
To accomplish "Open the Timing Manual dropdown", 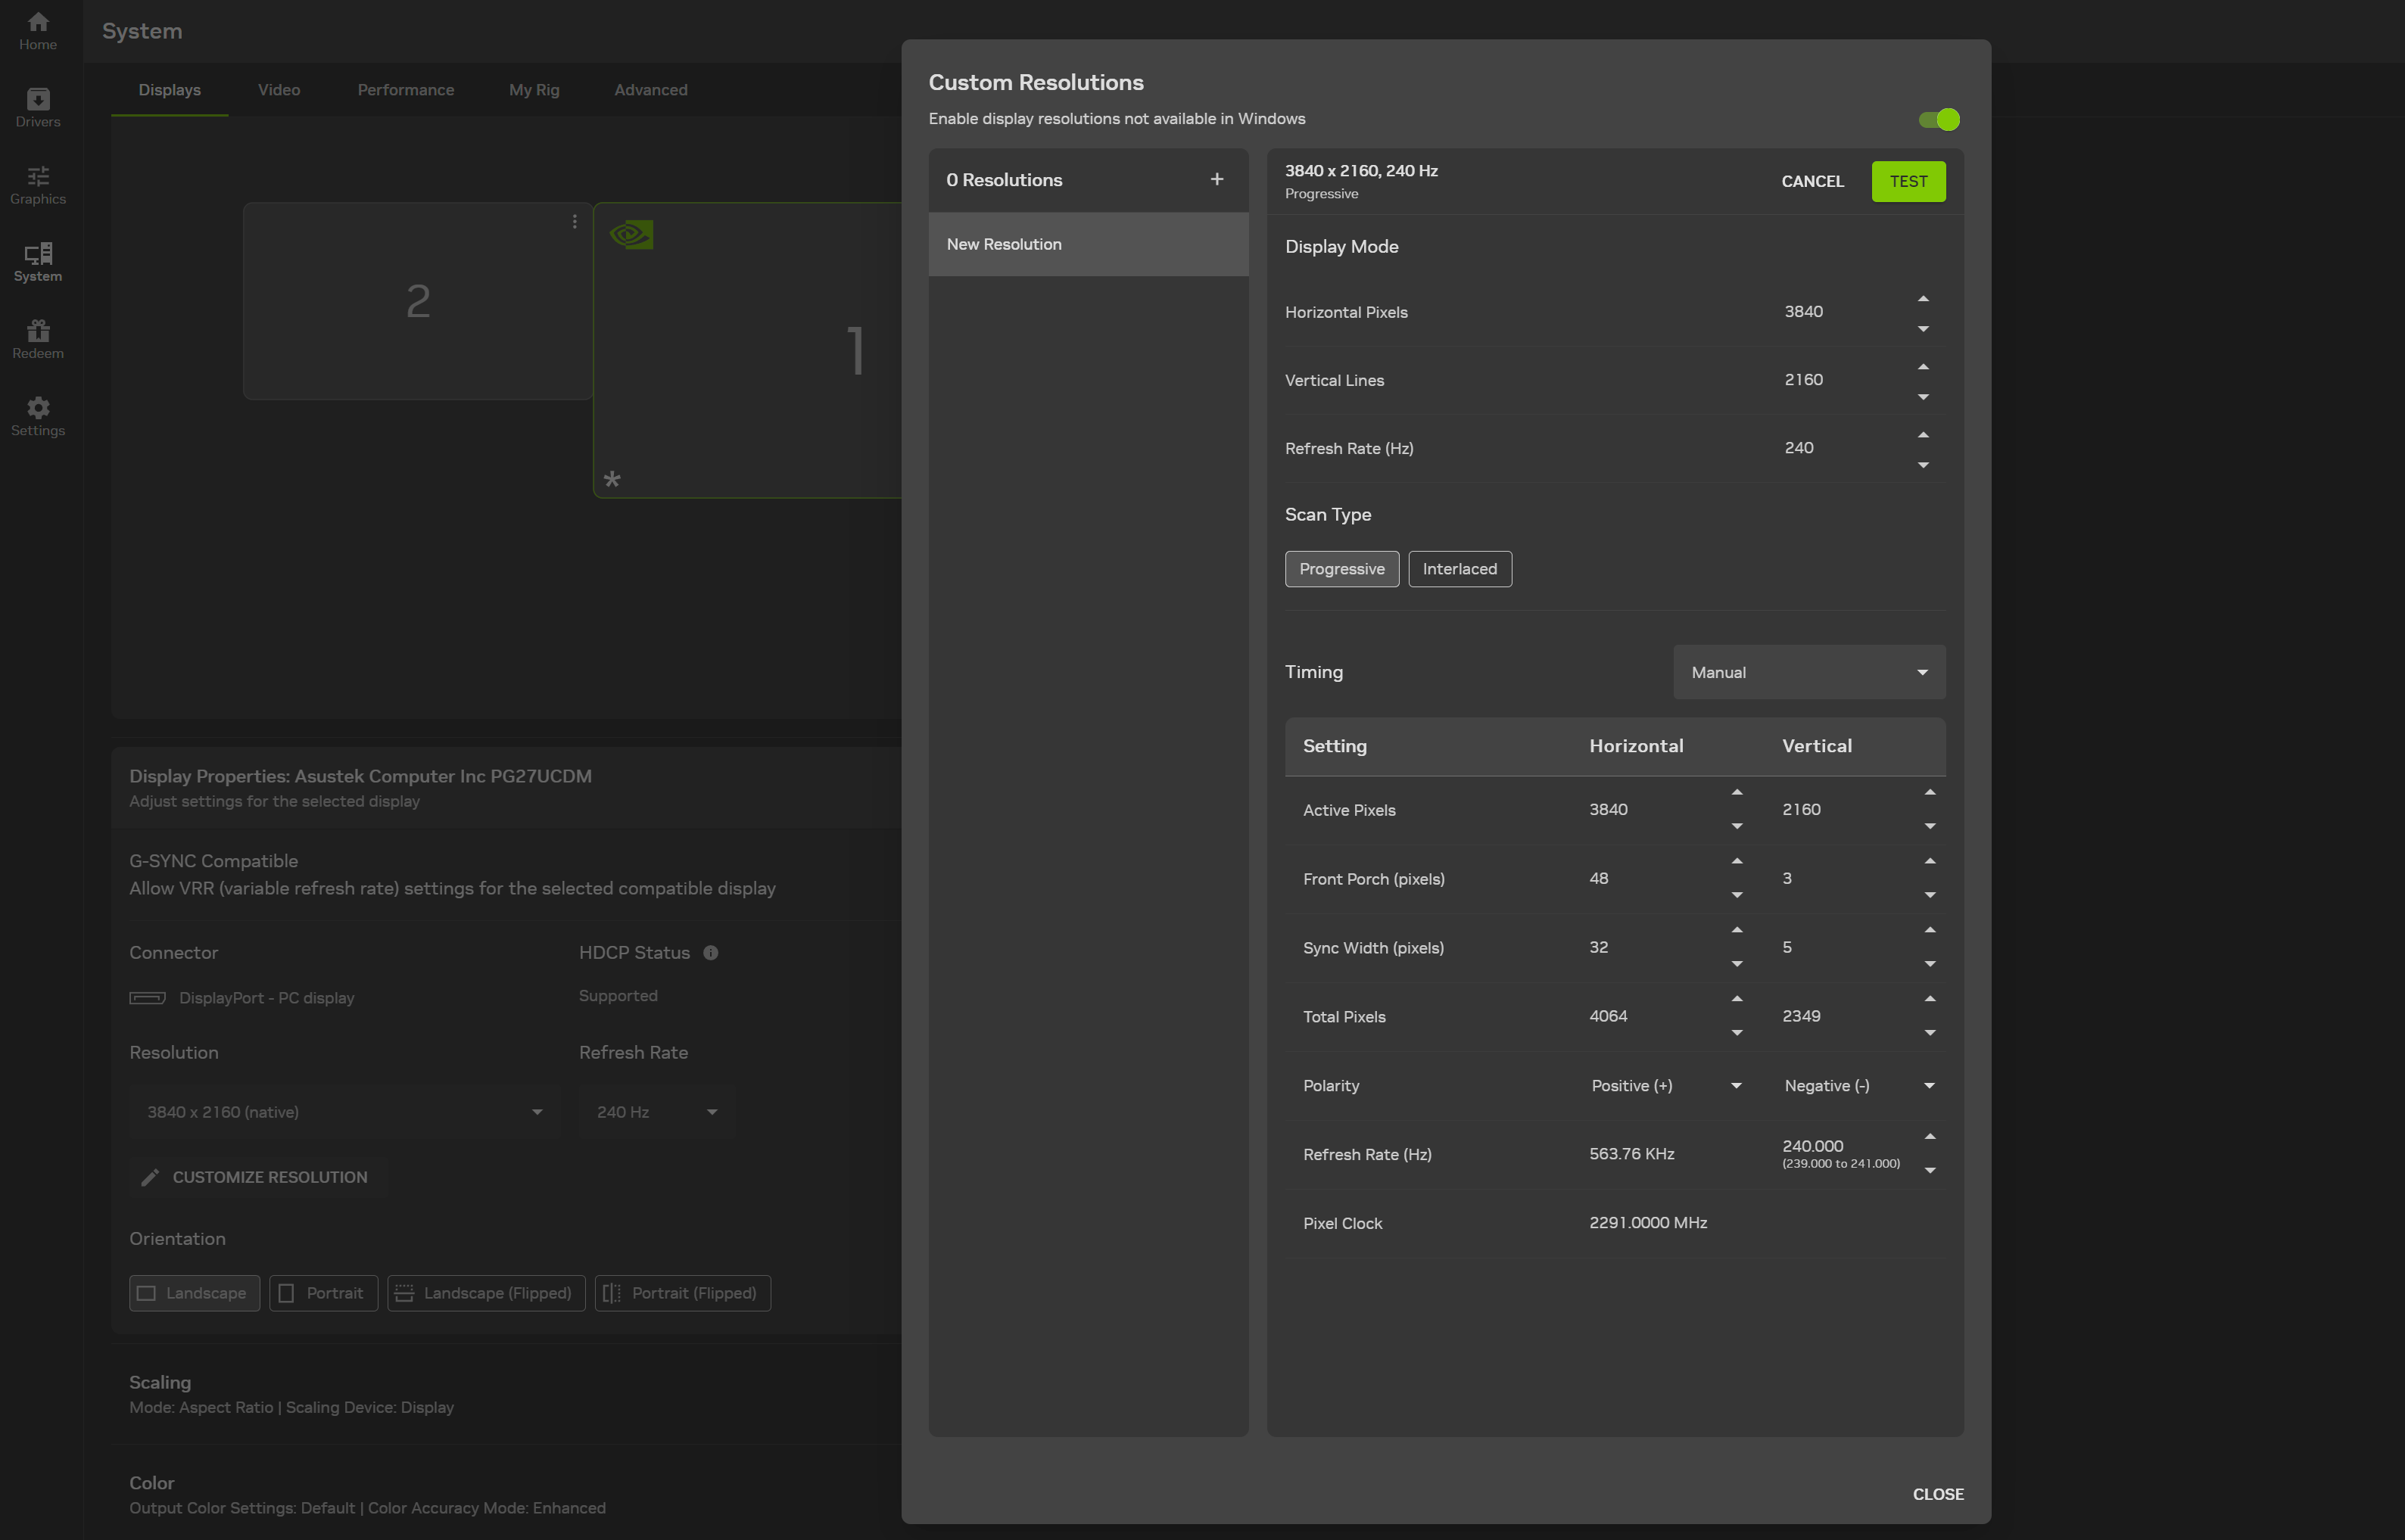I will (x=1808, y=672).
